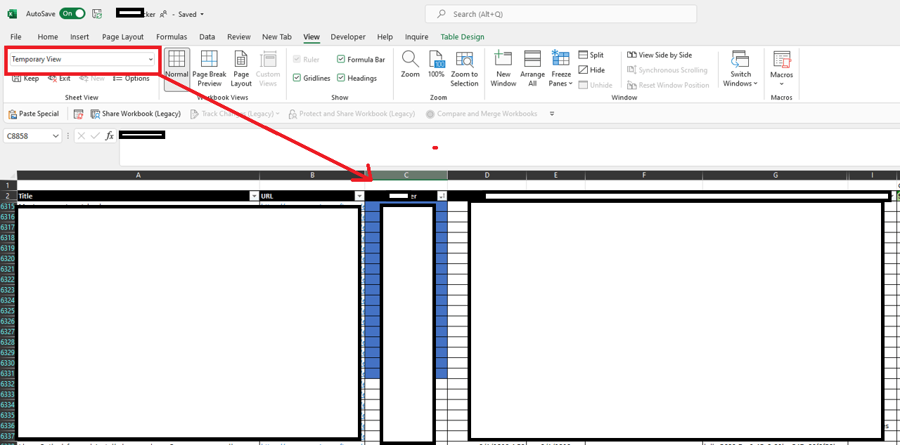Toggle the AutoSave switch
This screenshot has height=445, width=900.
click(72, 14)
